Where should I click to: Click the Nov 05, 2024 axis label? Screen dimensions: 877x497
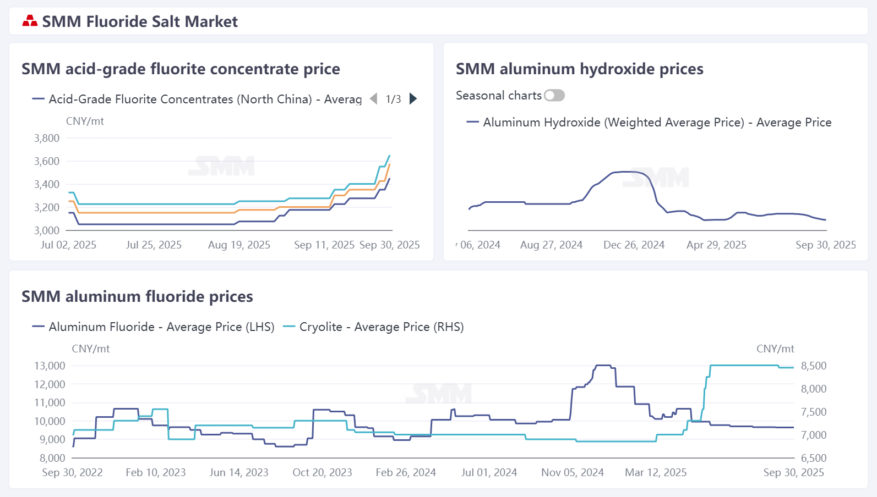pos(573,472)
